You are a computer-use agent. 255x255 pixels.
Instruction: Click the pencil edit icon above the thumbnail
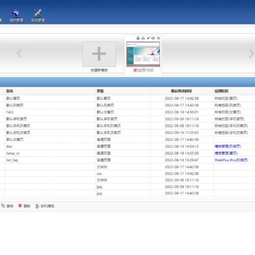148,38
